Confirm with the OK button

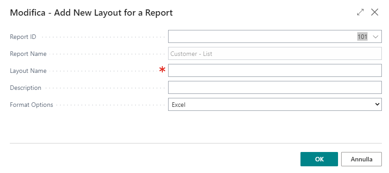click(x=319, y=159)
